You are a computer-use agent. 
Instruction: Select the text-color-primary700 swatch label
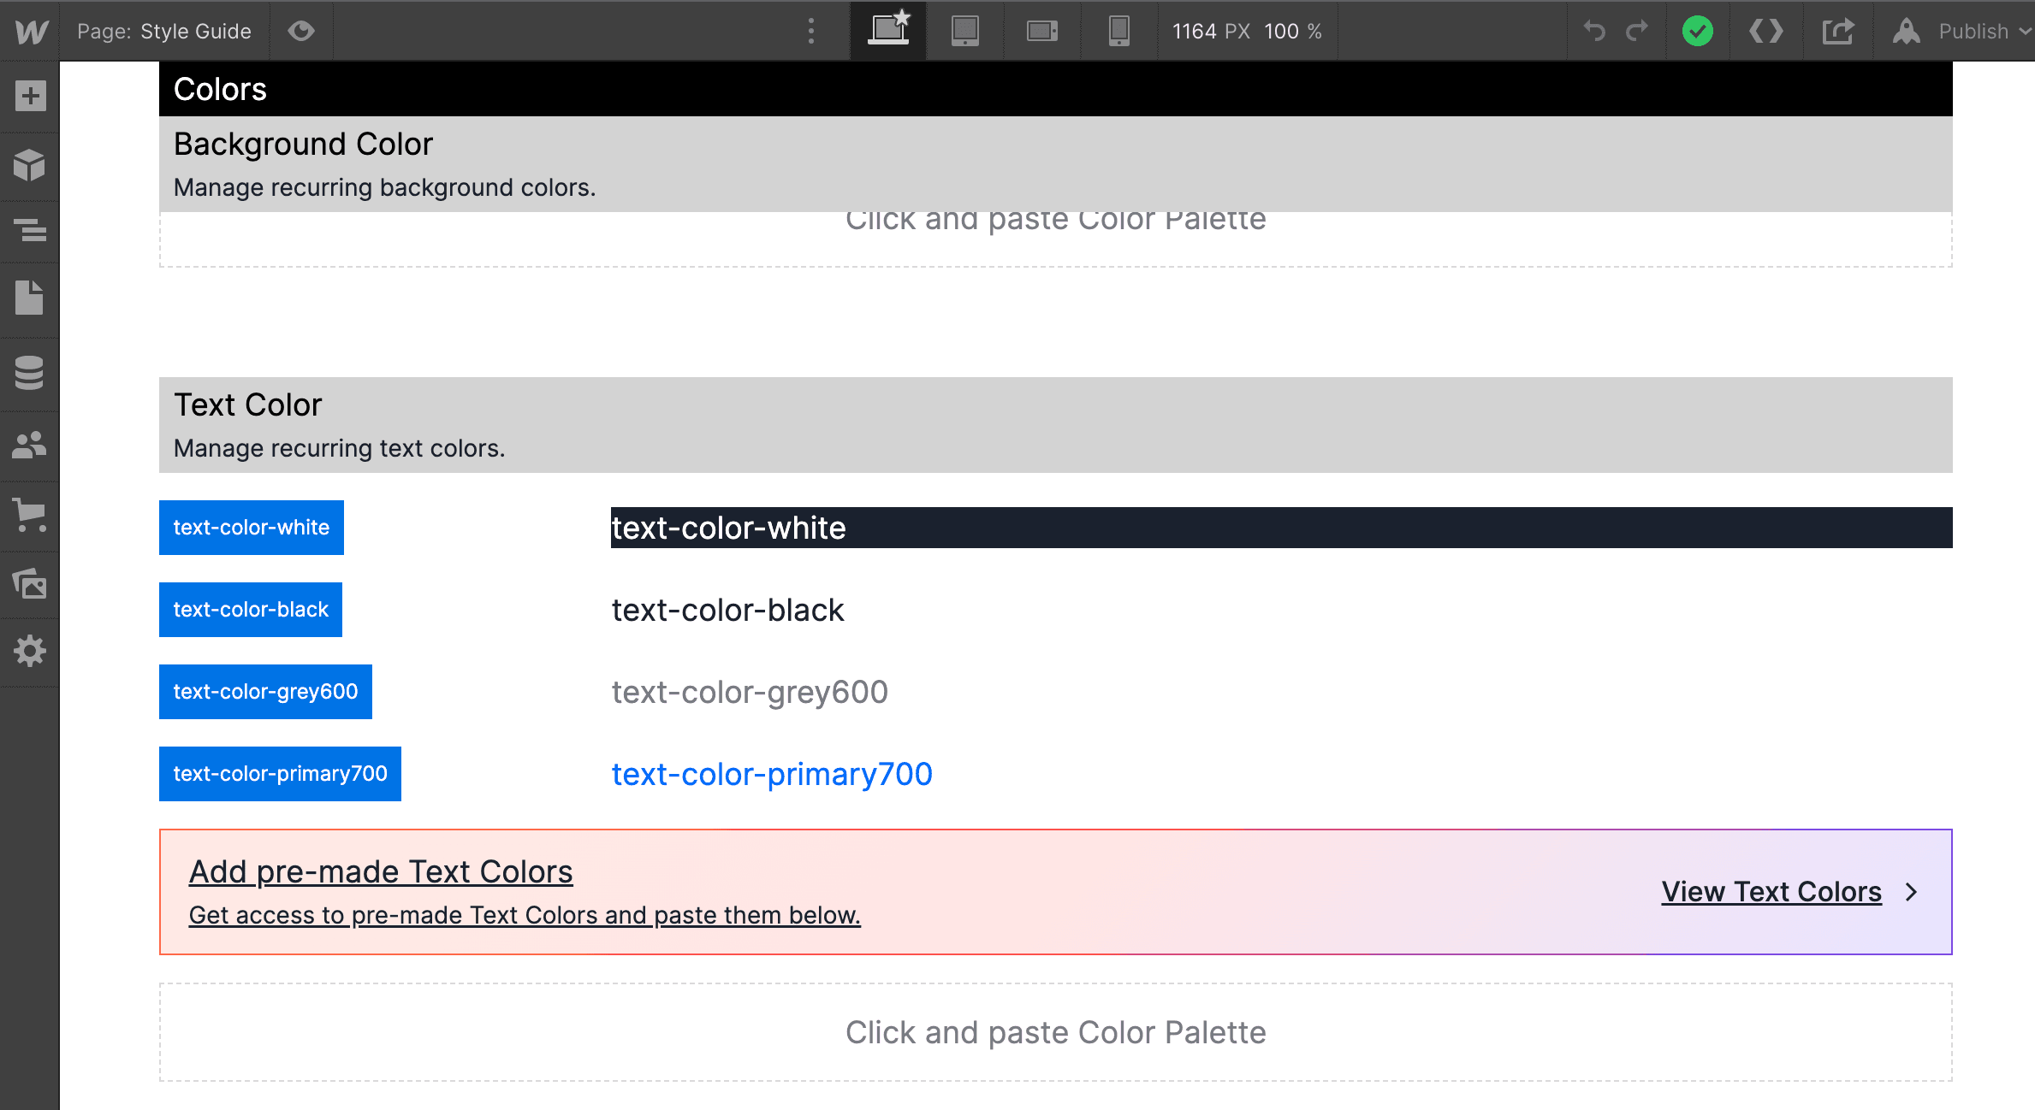[x=280, y=773]
